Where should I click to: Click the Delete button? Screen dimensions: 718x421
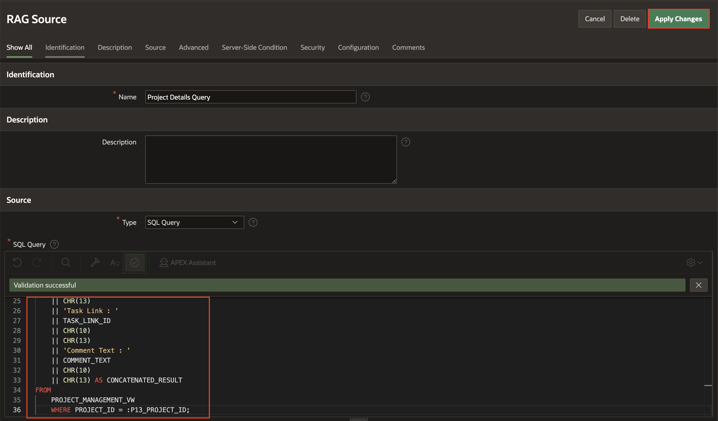[629, 19]
